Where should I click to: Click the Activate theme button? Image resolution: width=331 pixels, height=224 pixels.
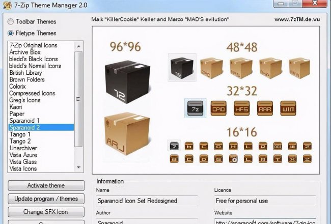[x=46, y=186]
